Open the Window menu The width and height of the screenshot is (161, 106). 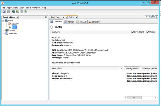36,8
